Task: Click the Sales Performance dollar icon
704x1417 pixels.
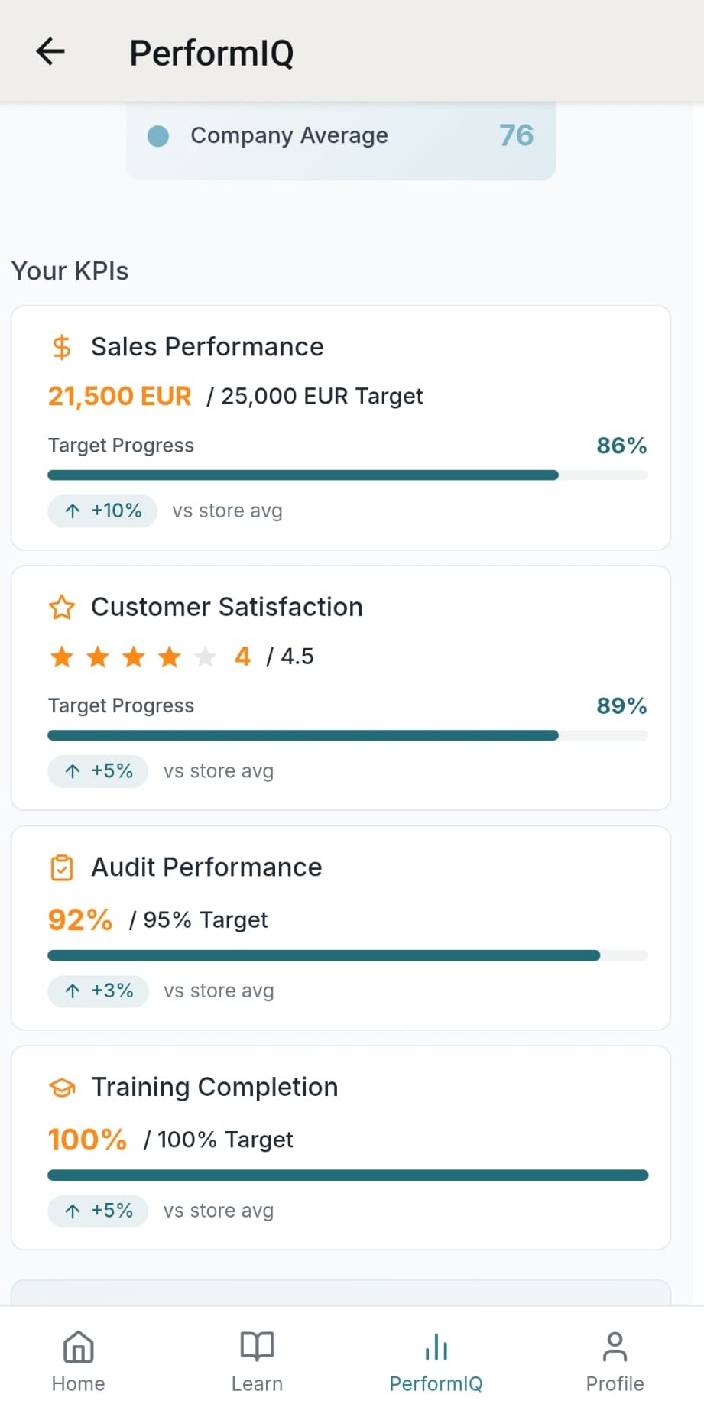Action: pos(62,347)
